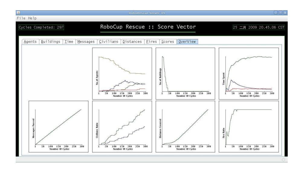Viewport: 301px width, 169px height.
Task: Select the Messages tab
Action: click(x=86, y=42)
